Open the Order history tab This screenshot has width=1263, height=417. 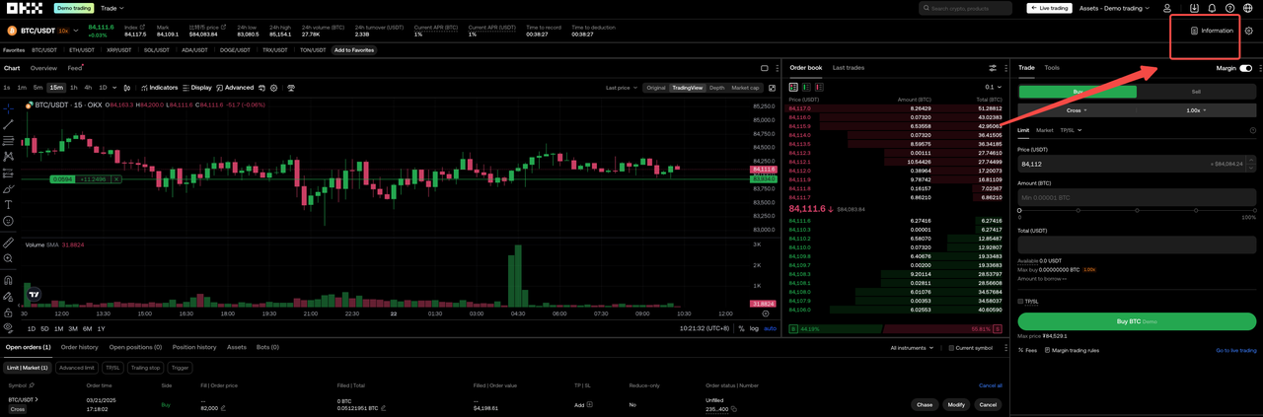[x=80, y=347]
